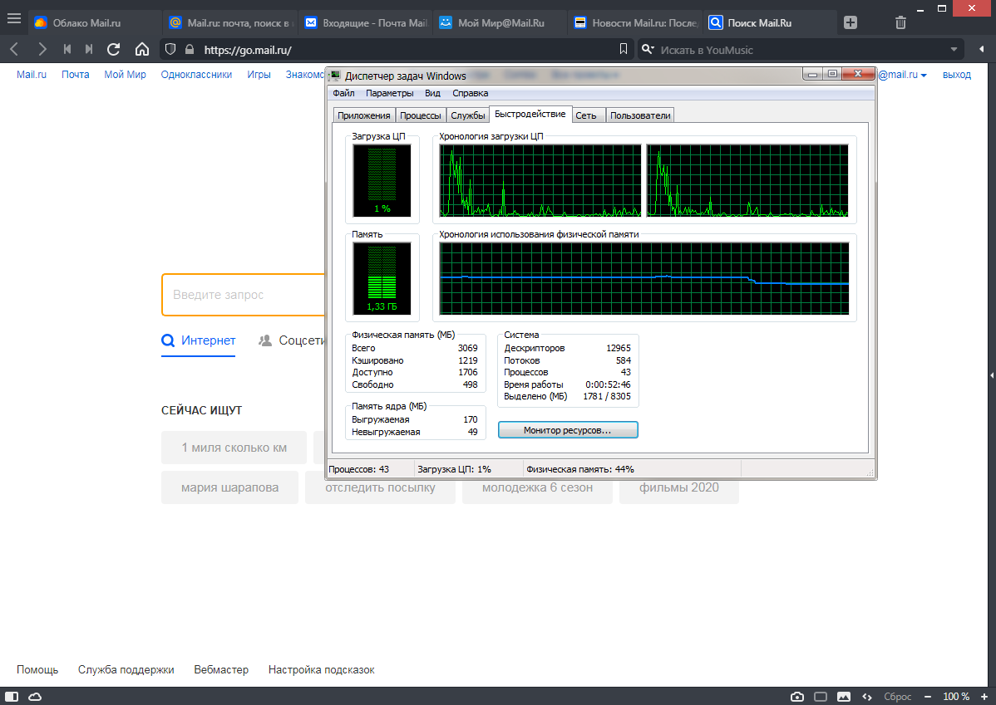
Task: Go to the browser home page
Action: [x=142, y=50]
